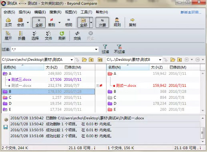Toggle the 相同 same-files filter
The width and height of the screenshot is (207, 152).
[68, 22]
